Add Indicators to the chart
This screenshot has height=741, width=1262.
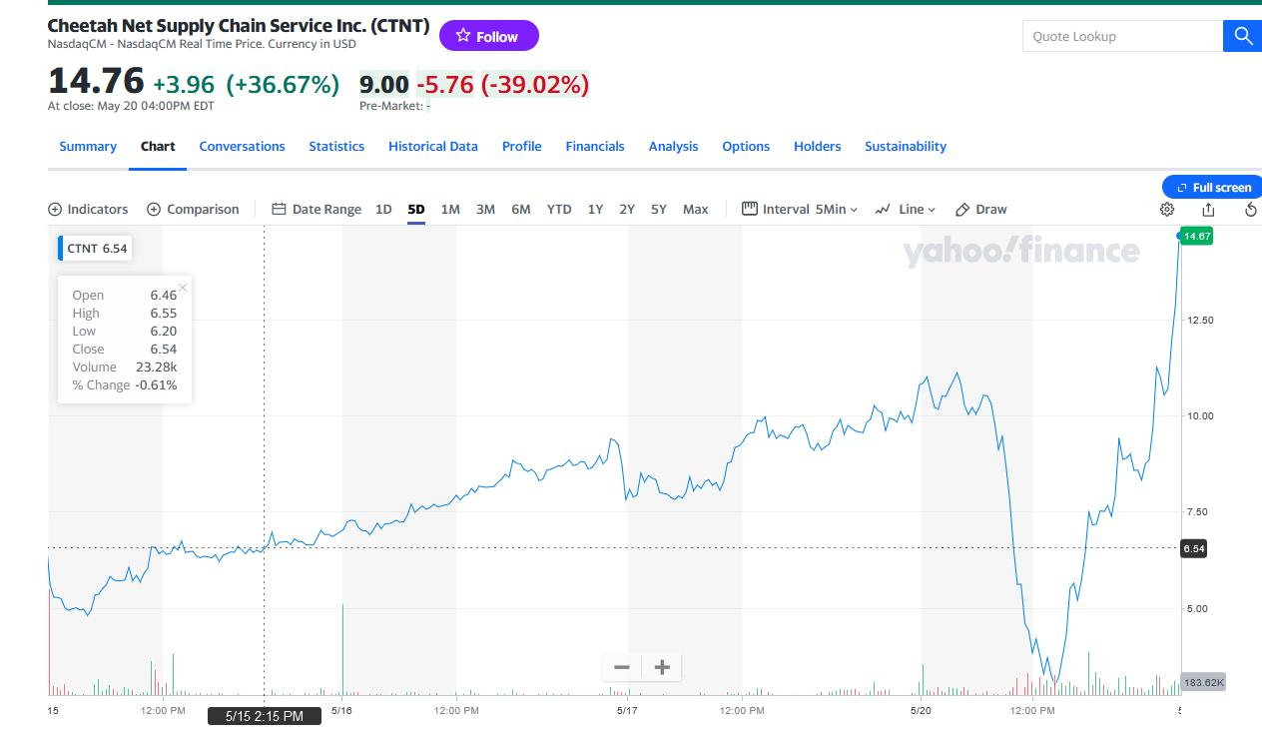(x=88, y=210)
